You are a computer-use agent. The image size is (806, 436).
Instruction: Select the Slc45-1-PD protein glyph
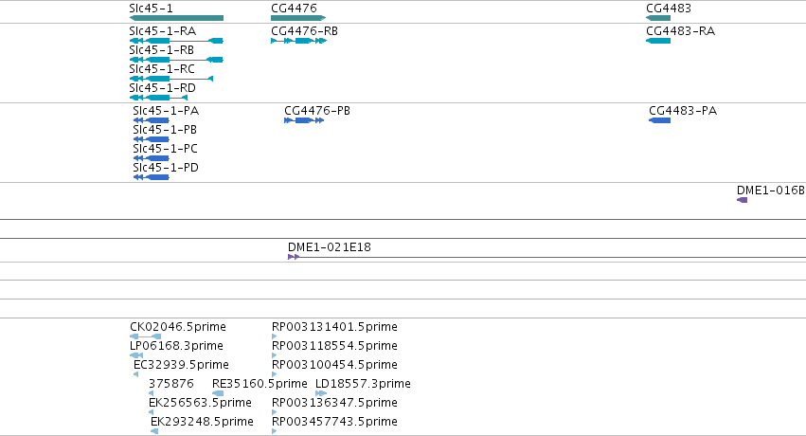click(x=152, y=177)
